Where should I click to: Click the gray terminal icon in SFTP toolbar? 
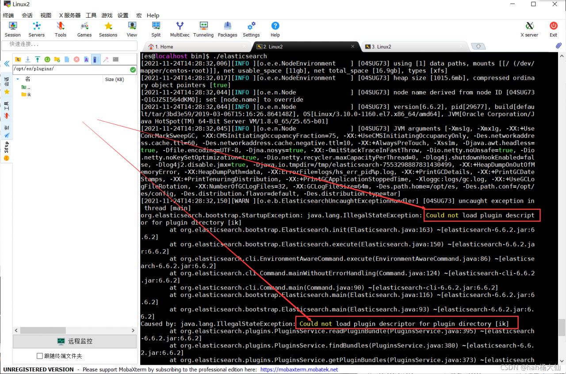(x=115, y=59)
